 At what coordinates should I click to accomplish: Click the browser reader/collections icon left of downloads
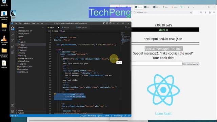pyautogui.click(x=201, y=13)
